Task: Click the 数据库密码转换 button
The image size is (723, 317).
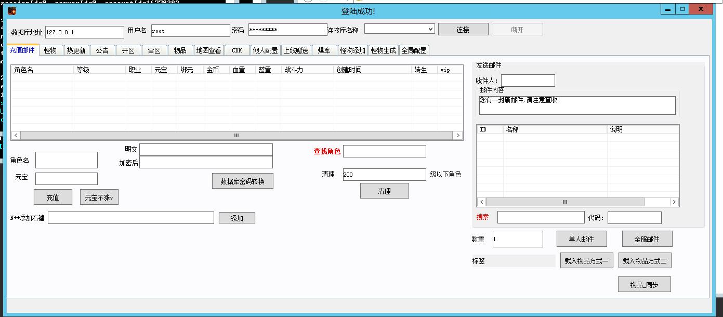Action: (x=242, y=181)
